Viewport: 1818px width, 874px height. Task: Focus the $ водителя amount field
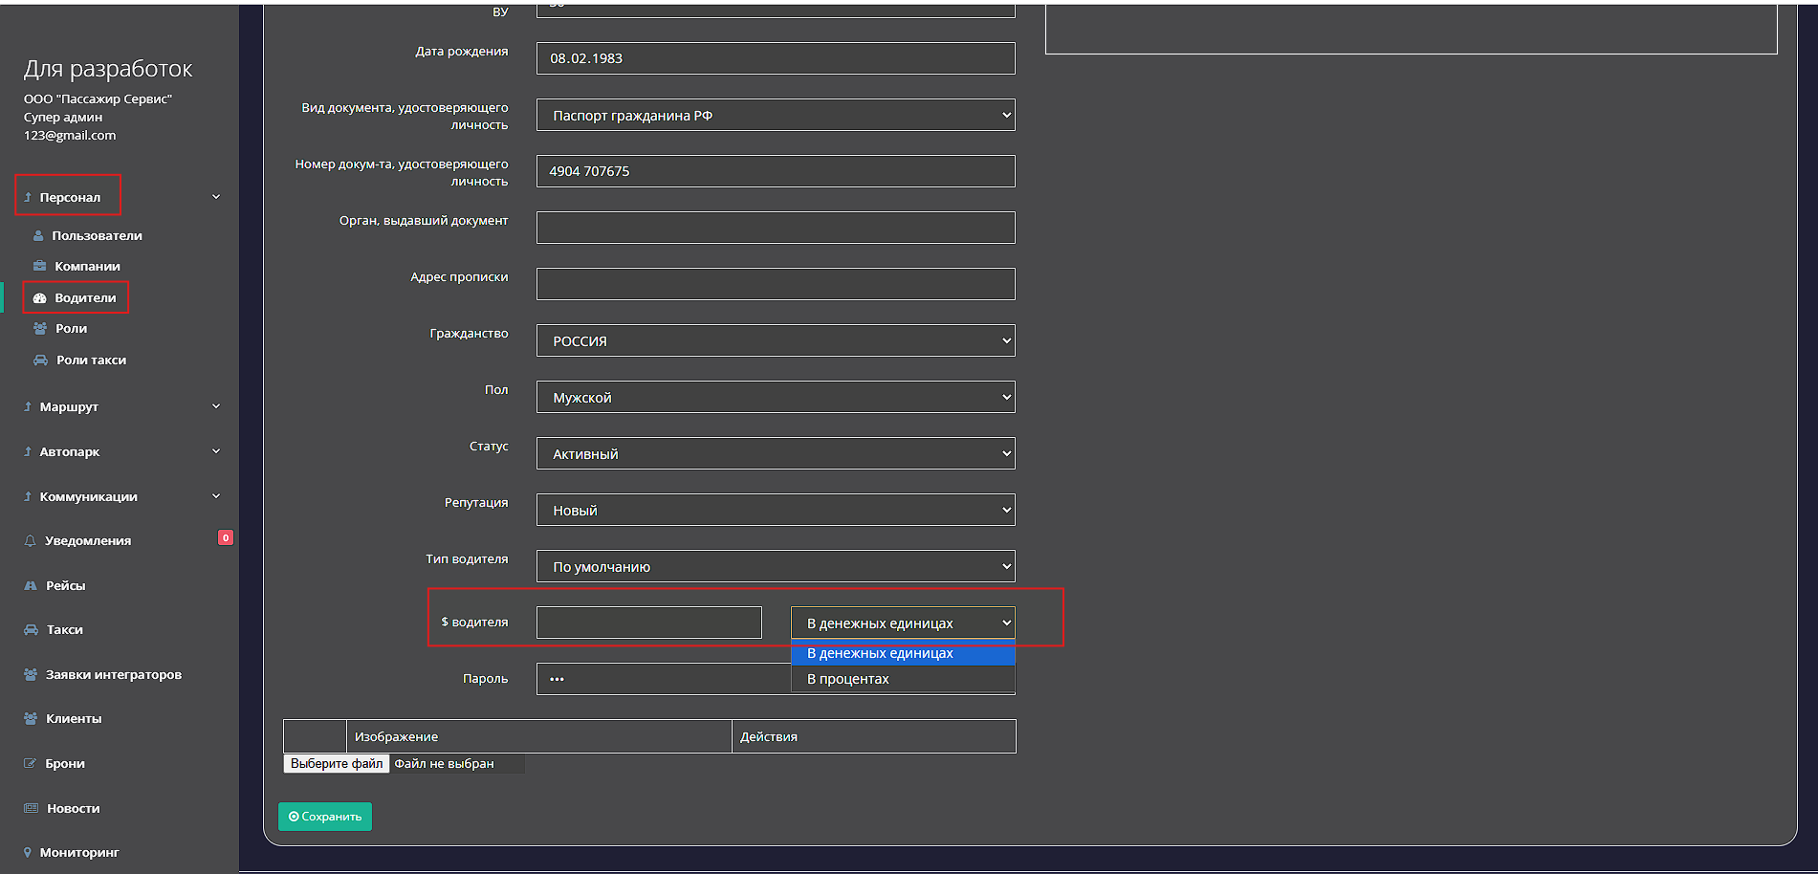click(648, 623)
